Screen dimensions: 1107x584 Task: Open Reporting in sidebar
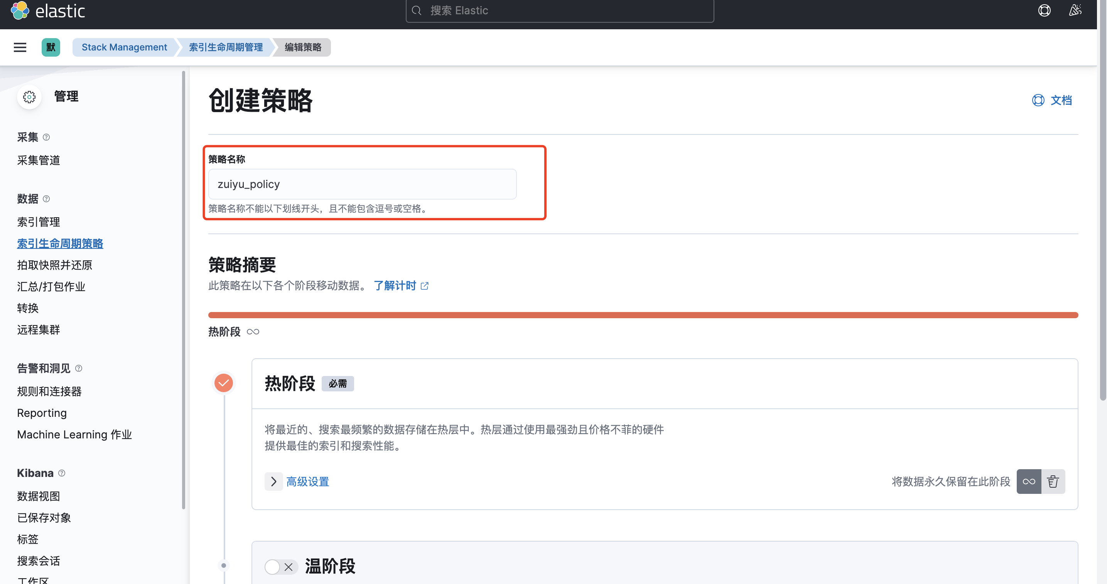point(42,413)
